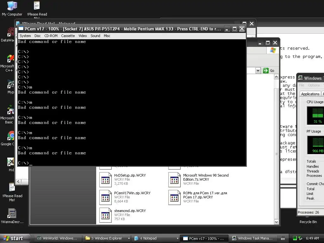Viewport: 324px width, 243px height.
Task: Select the ROMs для PCem 17 WCRY file icon
Action: [x=174, y=197]
